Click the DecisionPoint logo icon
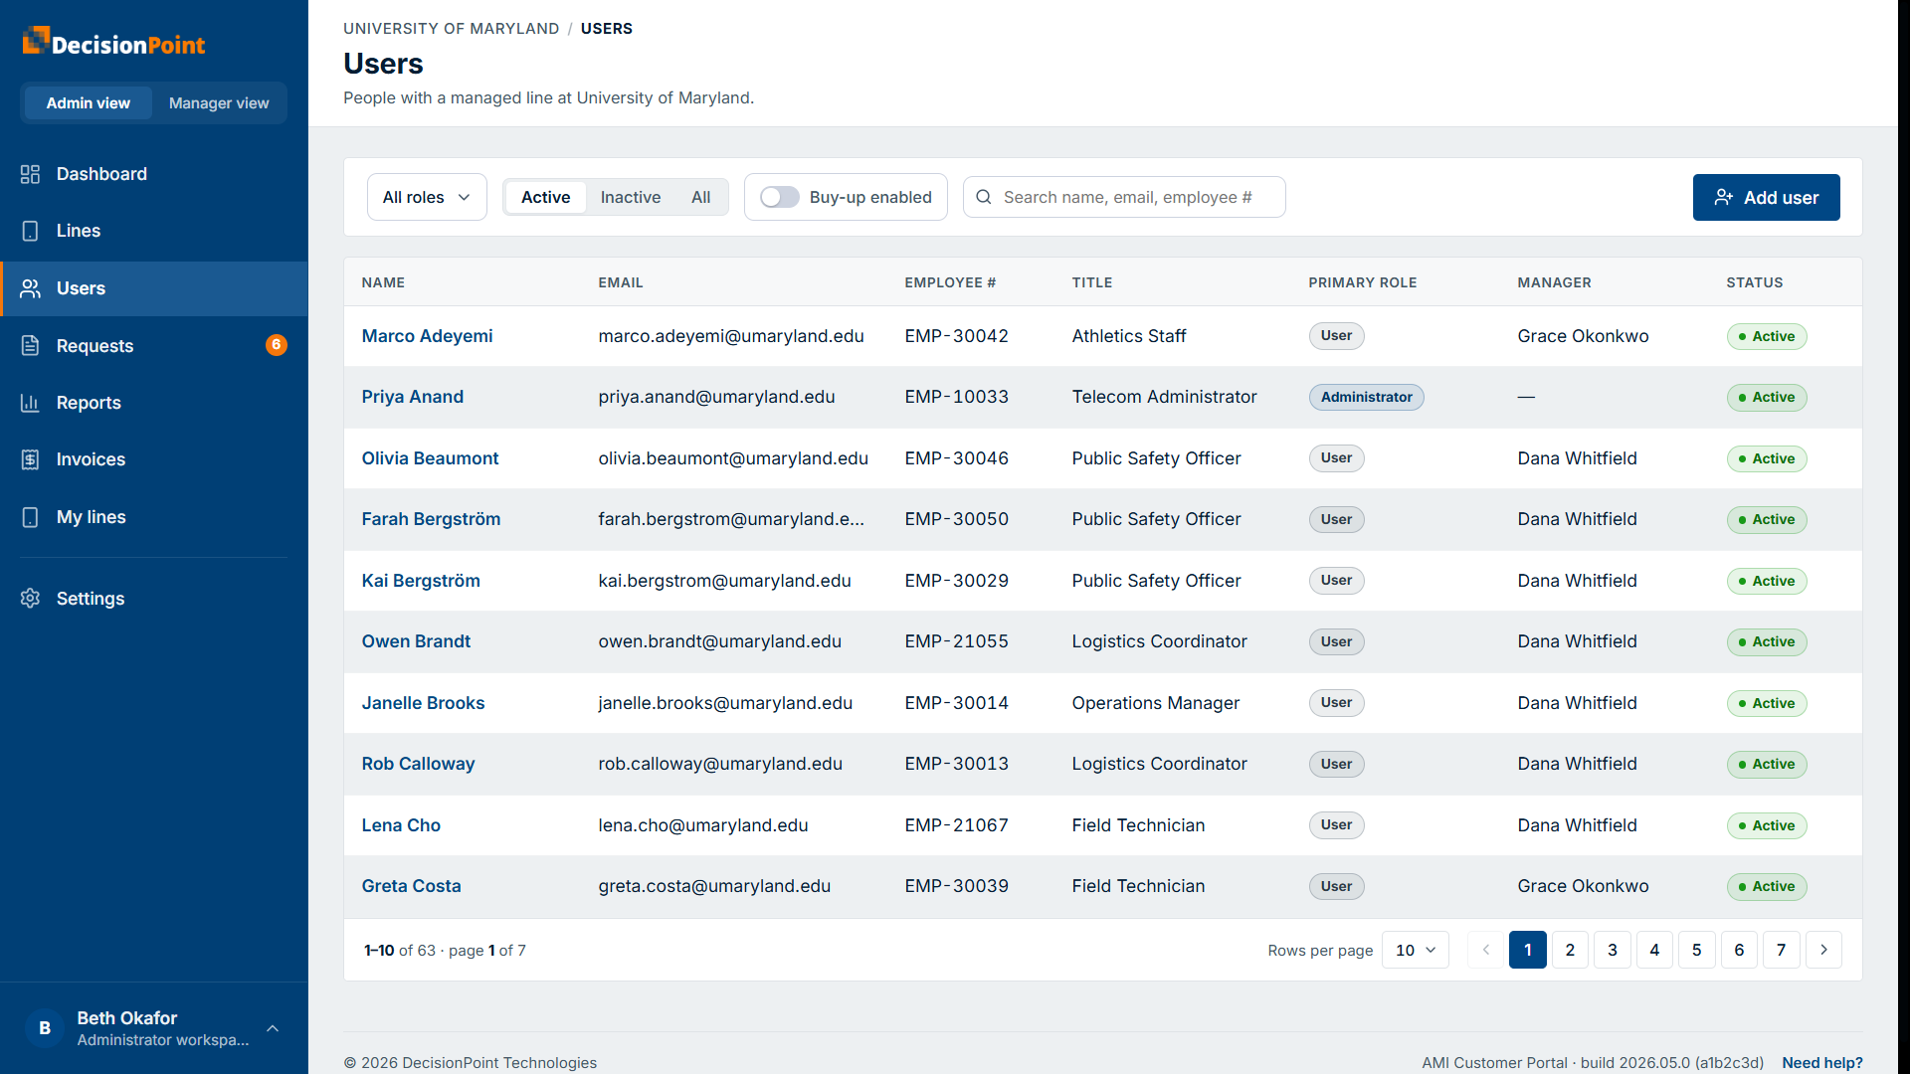Viewport: 1910px width, 1074px height. point(35,40)
